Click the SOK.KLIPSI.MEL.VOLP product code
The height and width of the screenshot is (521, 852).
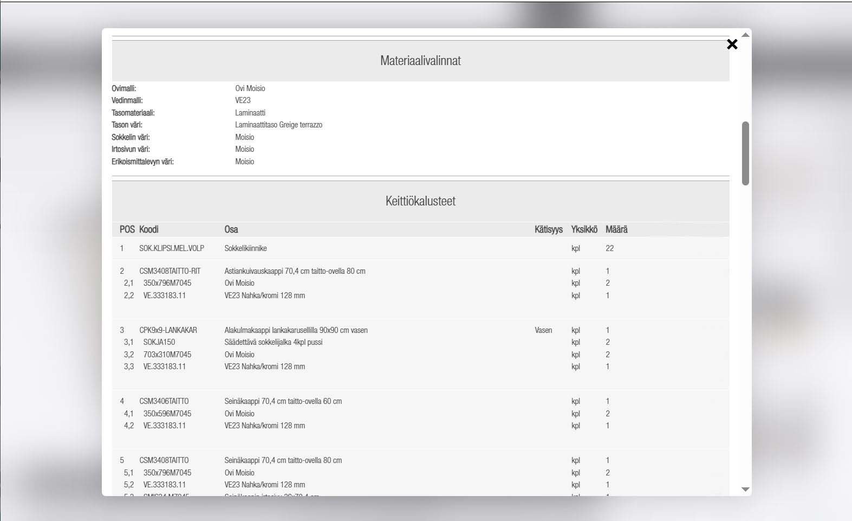pyautogui.click(x=172, y=248)
